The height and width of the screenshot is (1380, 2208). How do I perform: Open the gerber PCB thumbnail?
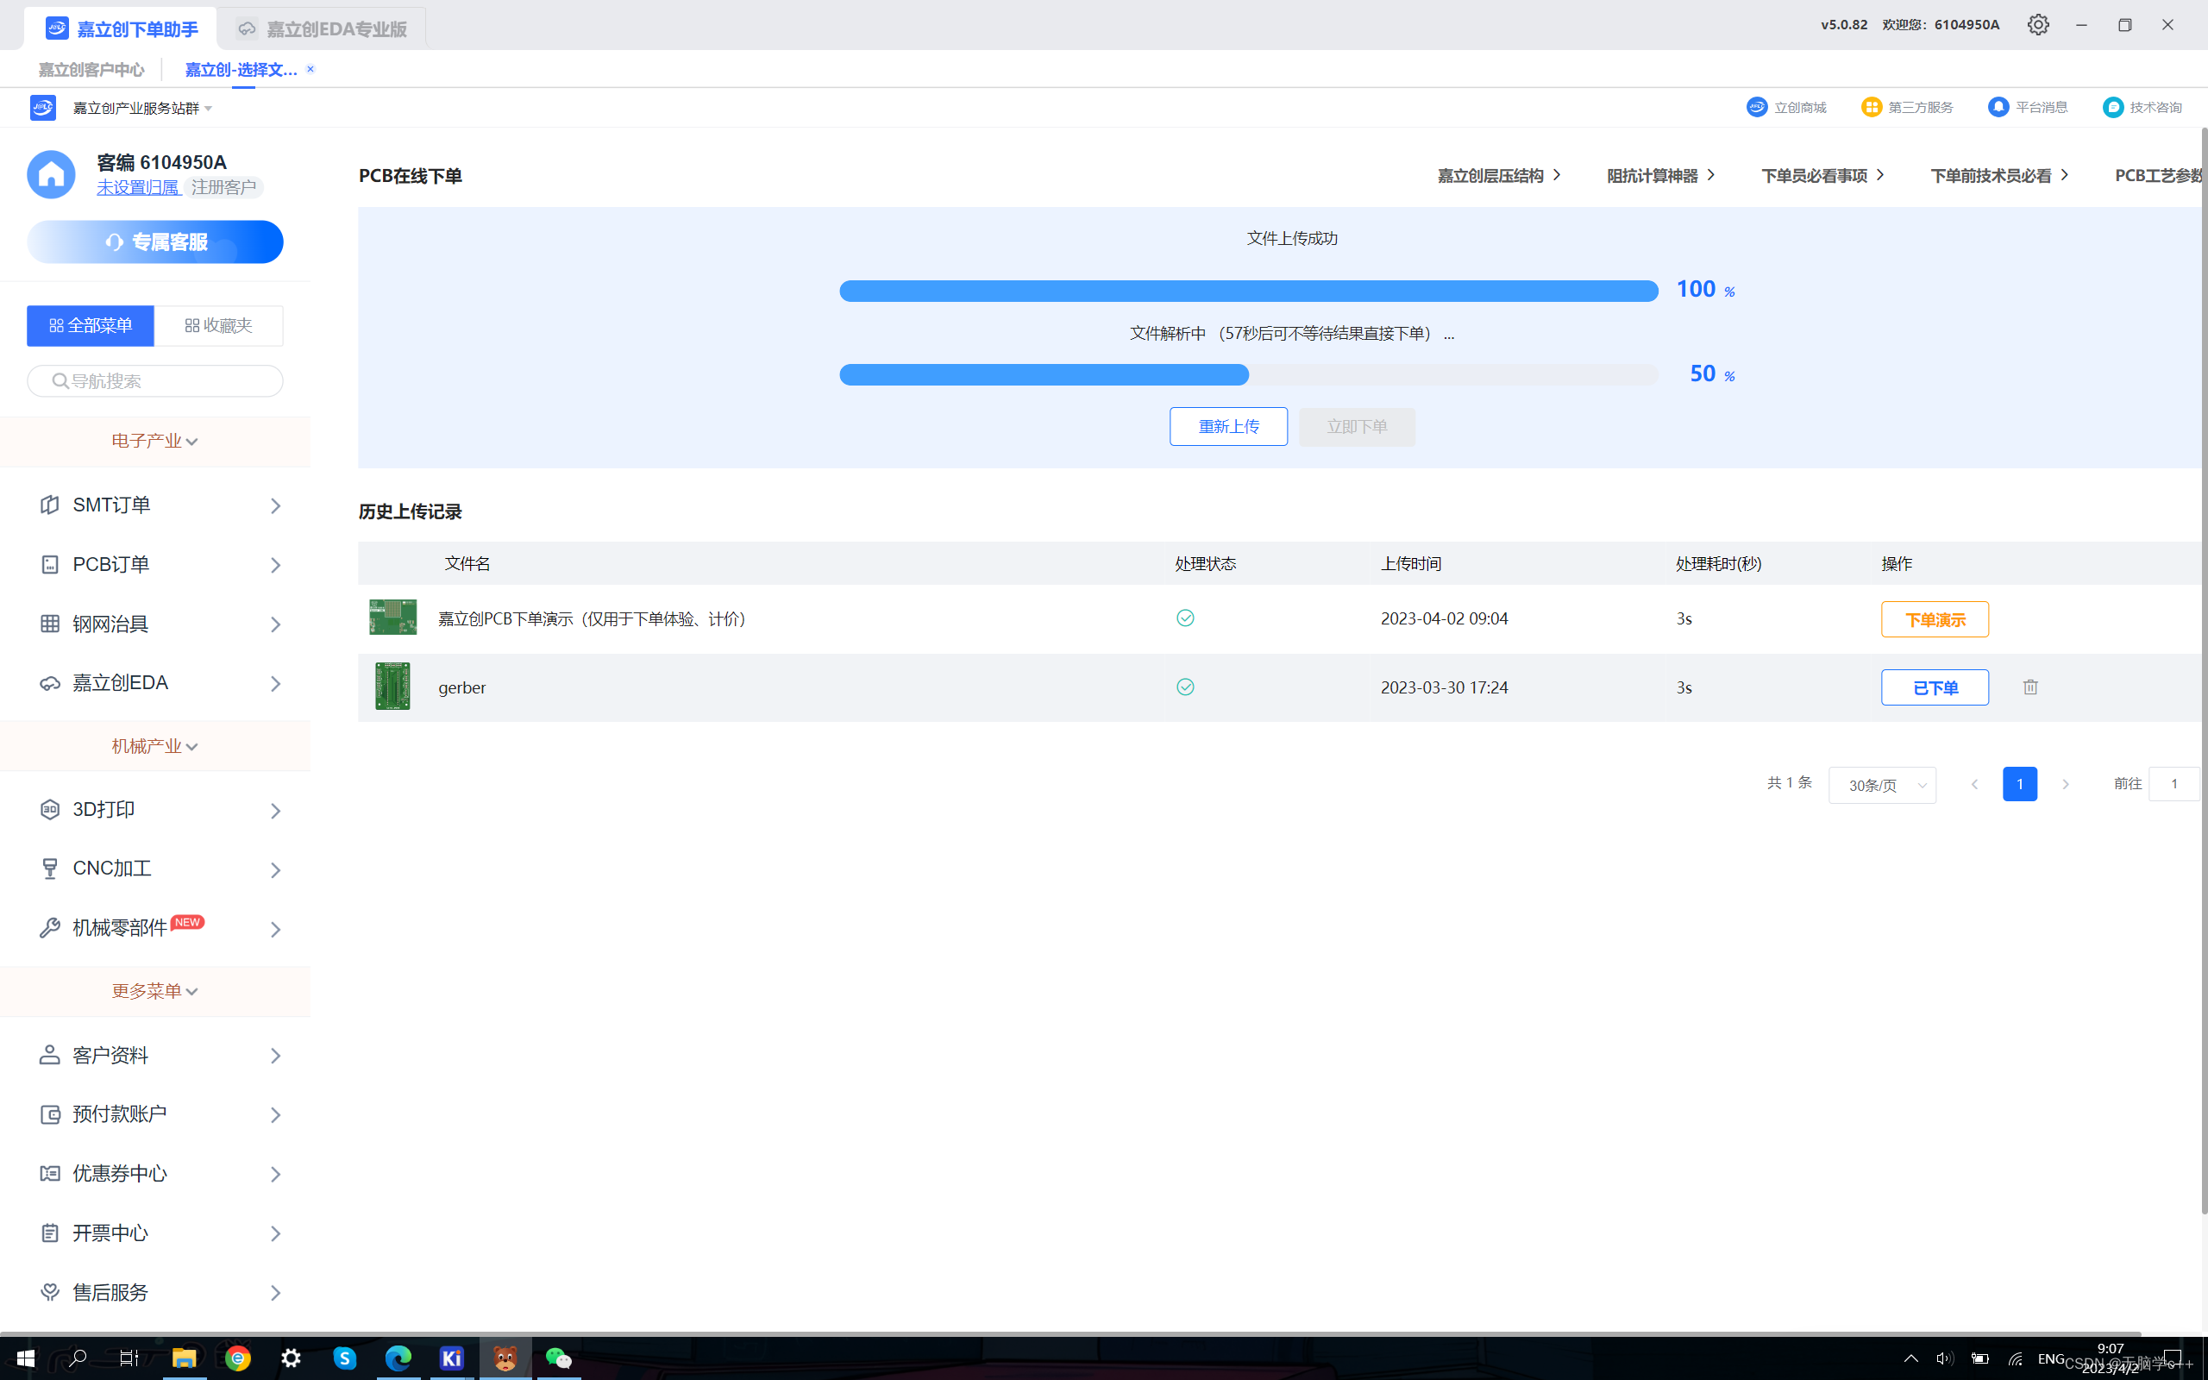pos(392,687)
